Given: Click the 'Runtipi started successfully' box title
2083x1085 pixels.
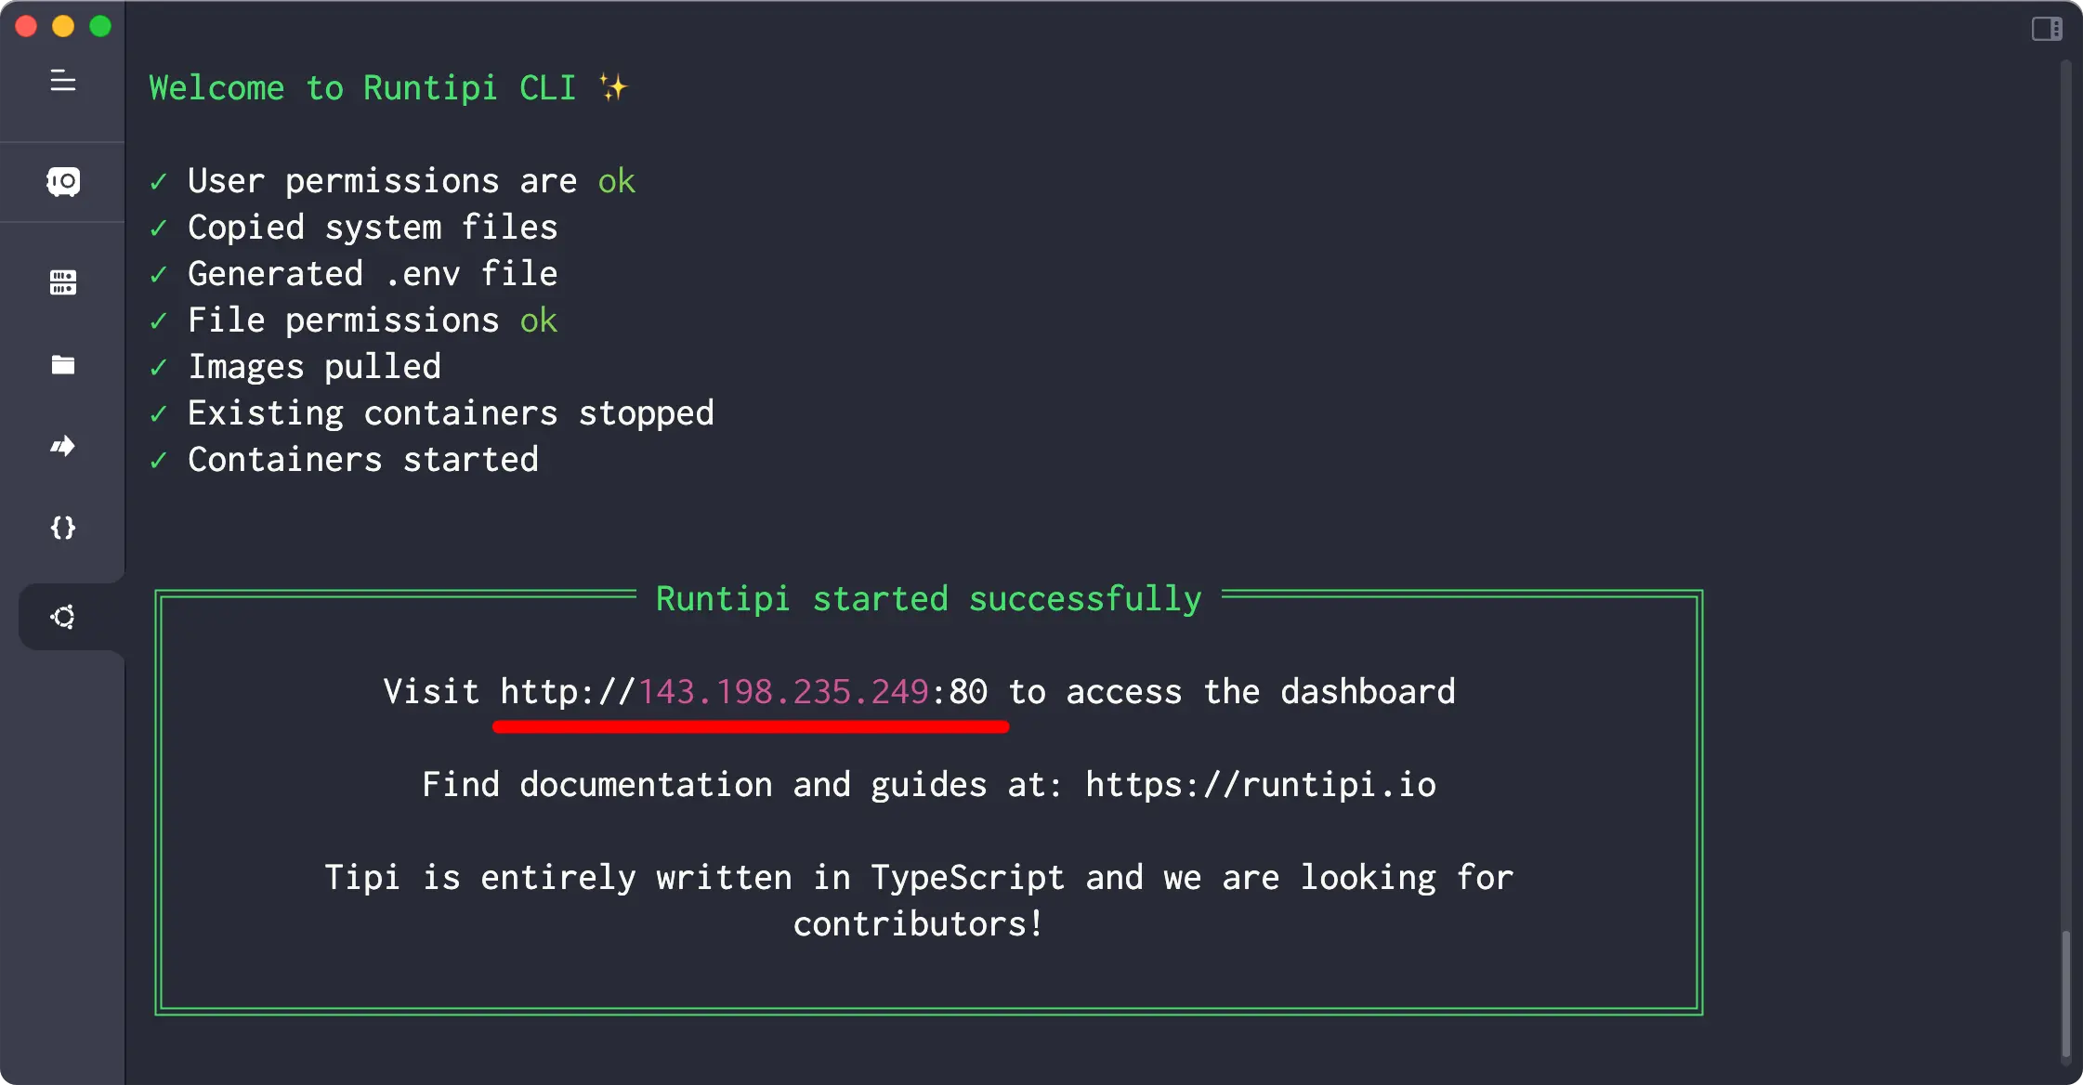Looking at the screenshot, I should [x=929, y=599].
